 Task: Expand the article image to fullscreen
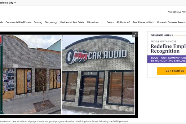135,35
